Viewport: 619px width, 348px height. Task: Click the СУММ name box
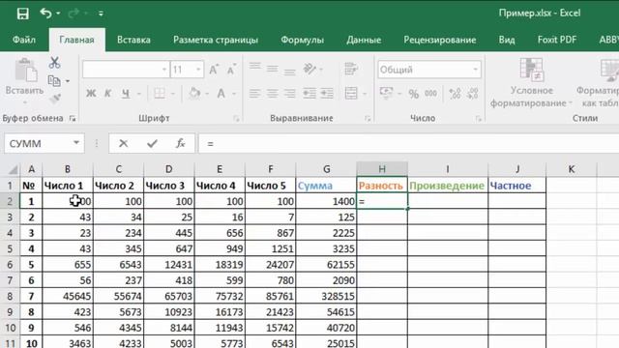(x=38, y=144)
